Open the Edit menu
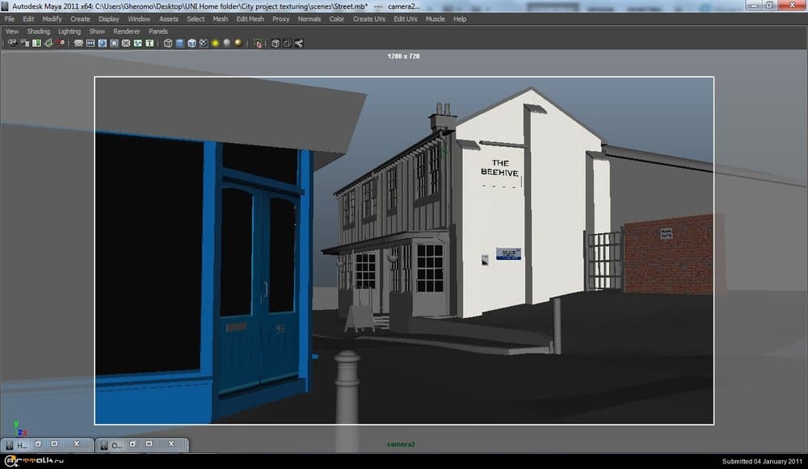 point(28,19)
